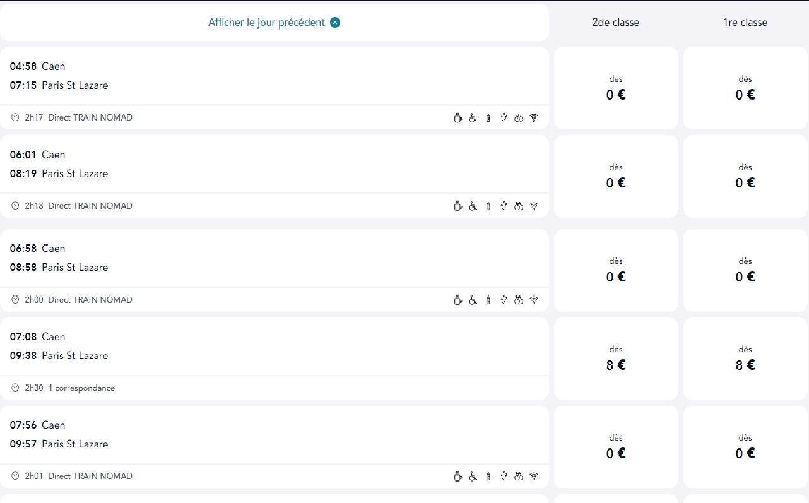809x503 pixels.
Task: Click the USB socket icon on the 04:58 train
Action: pyautogui.click(x=504, y=117)
